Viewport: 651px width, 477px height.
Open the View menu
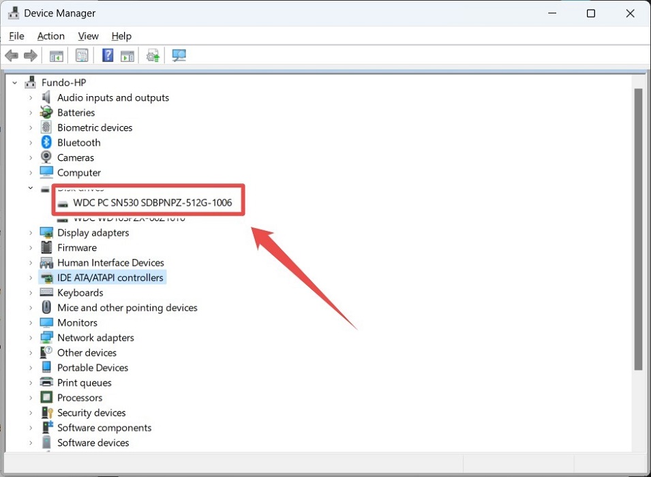click(x=88, y=36)
